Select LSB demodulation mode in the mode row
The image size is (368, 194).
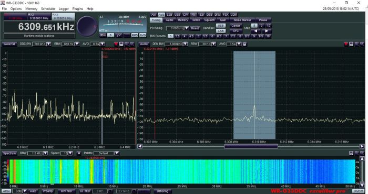(169, 15)
